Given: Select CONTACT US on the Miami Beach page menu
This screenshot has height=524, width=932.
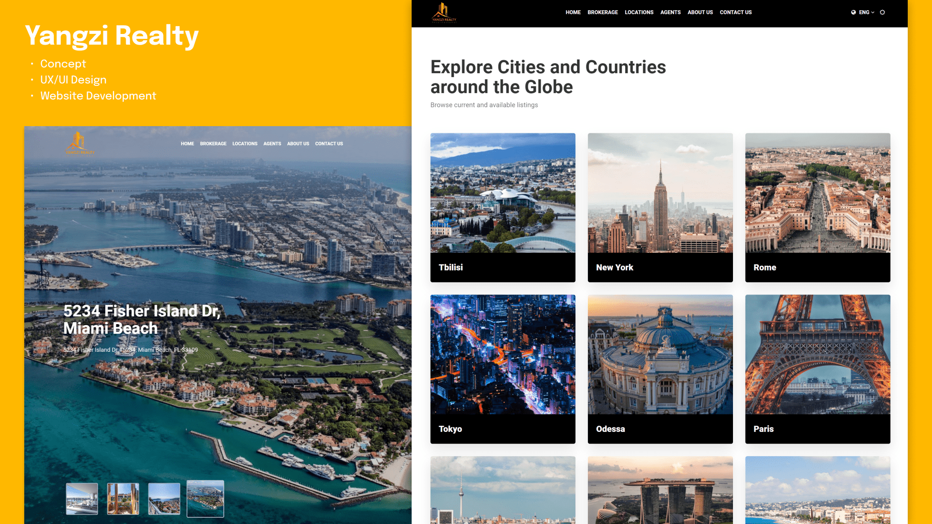Looking at the screenshot, I should tap(329, 144).
